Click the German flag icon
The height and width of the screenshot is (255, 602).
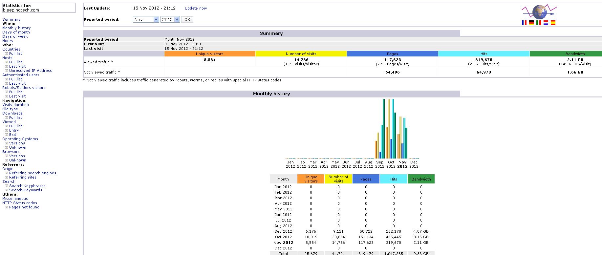(531, 23)
